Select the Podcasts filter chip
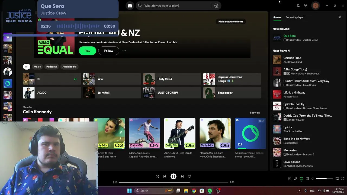Screen dimensions: 347x195 tap(52, 67)
